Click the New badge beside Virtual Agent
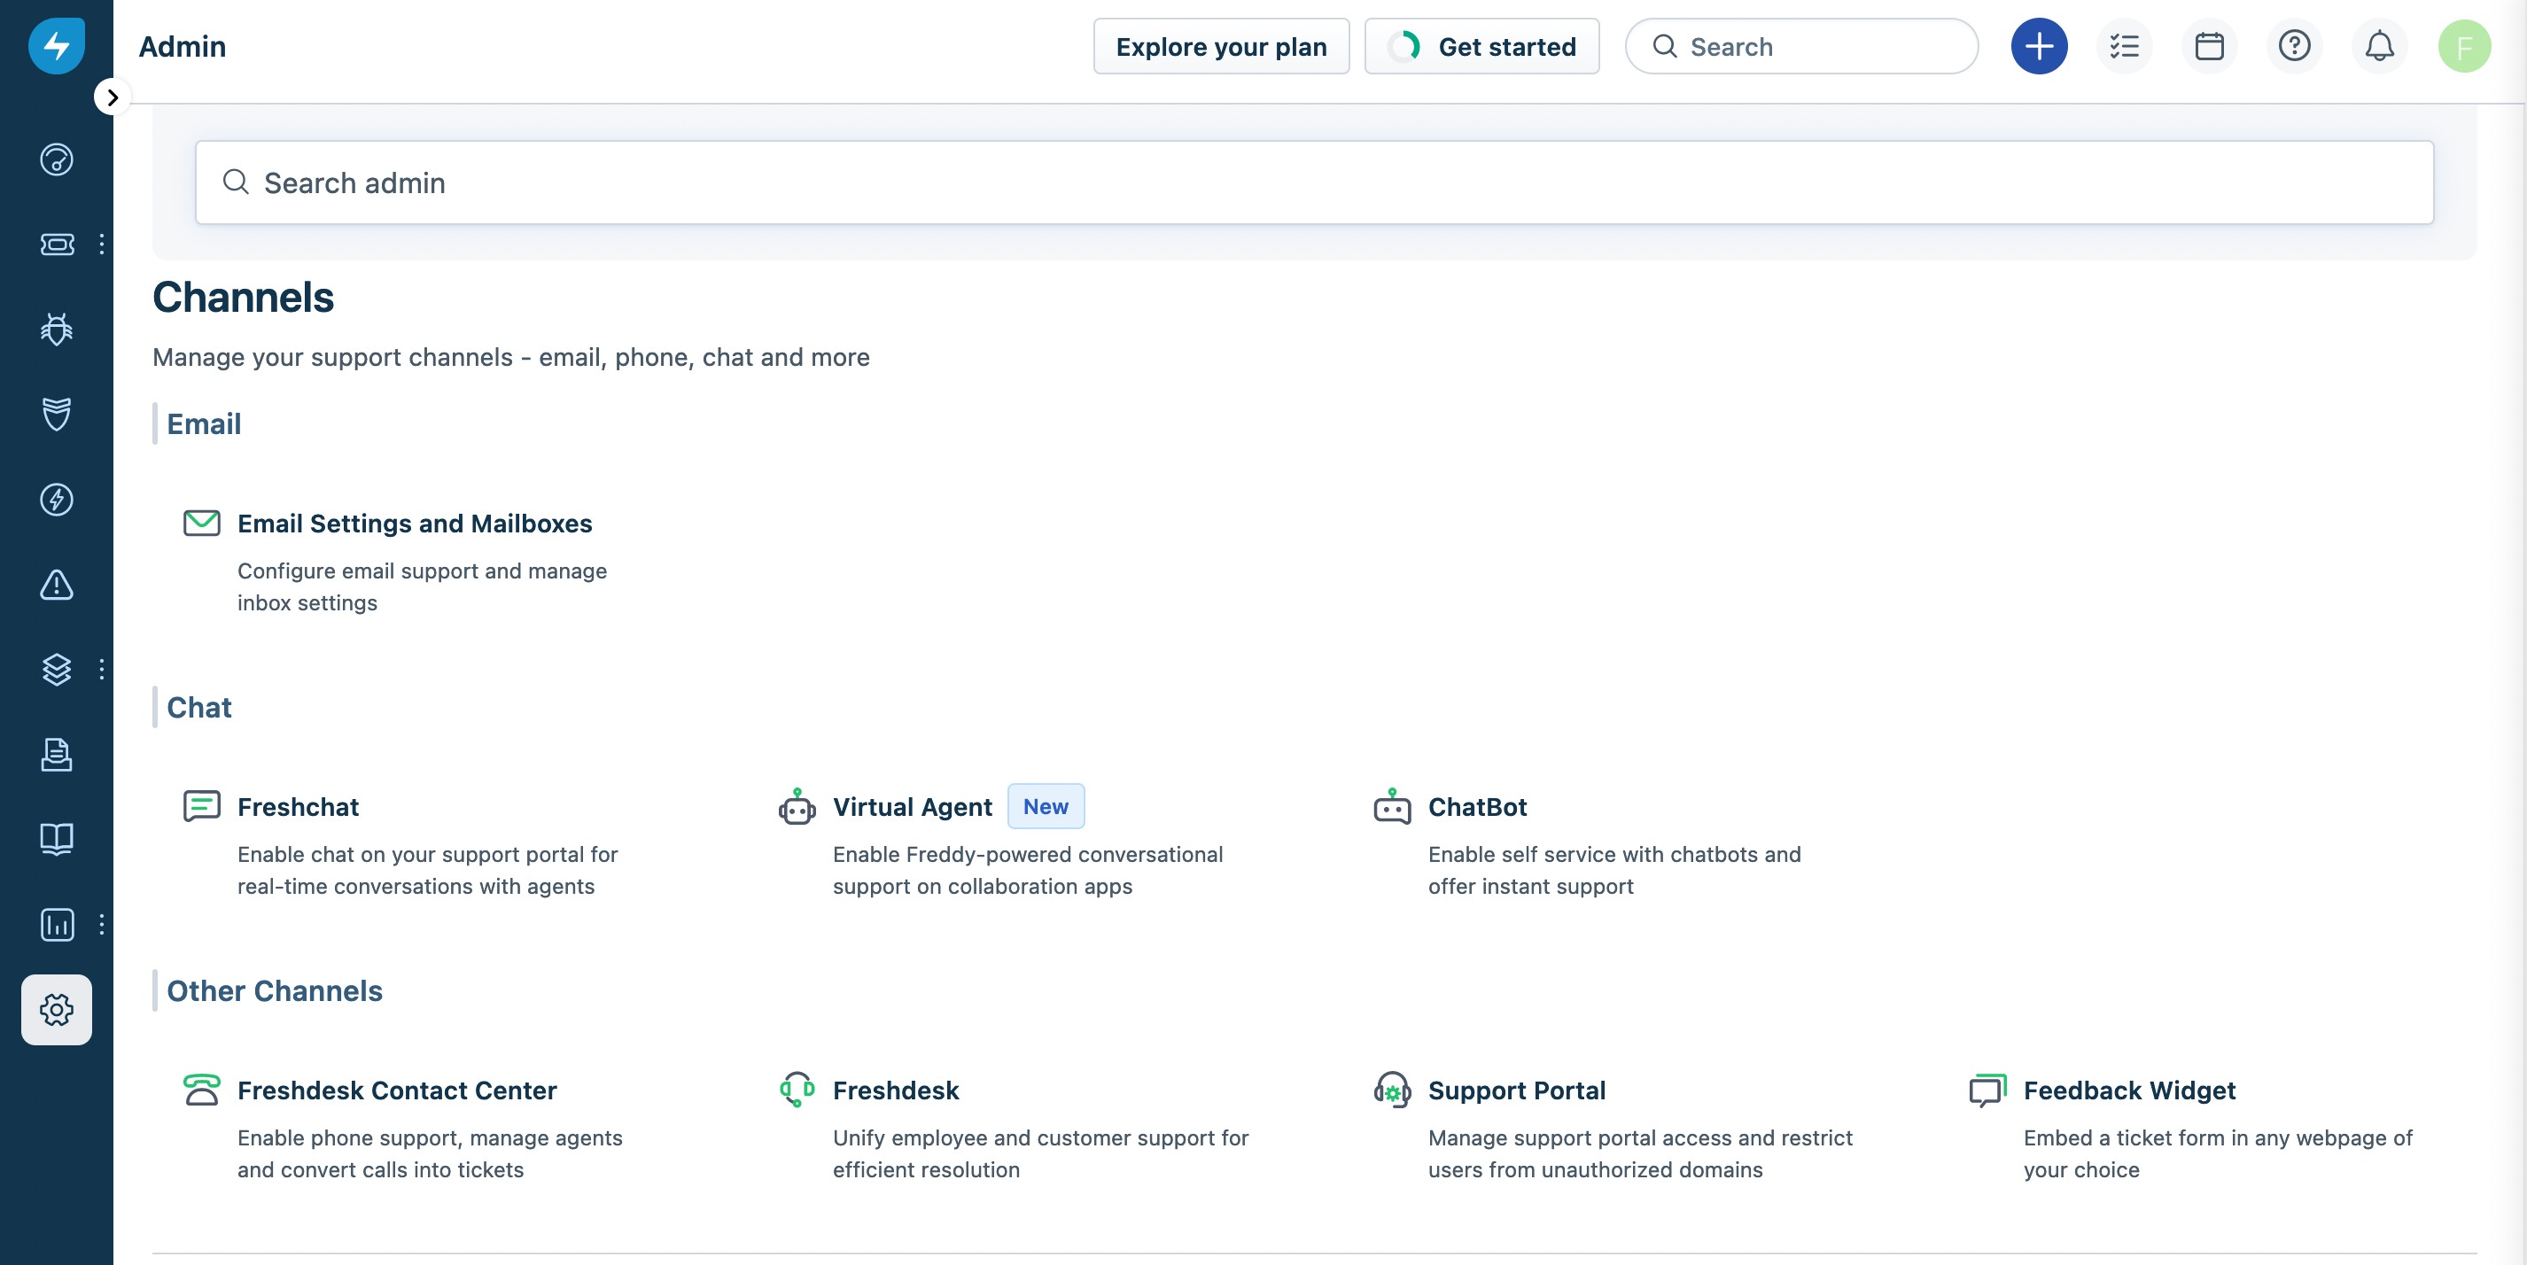The height and width of the screenshot is (1265, 2527). (1046, 806)
